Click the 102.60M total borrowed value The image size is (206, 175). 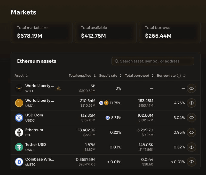pos(145,115)
